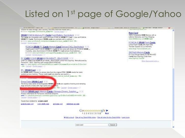Remove the Full-size SRAM card result
Screen dimensions: 185x138
tap(82, 91)
